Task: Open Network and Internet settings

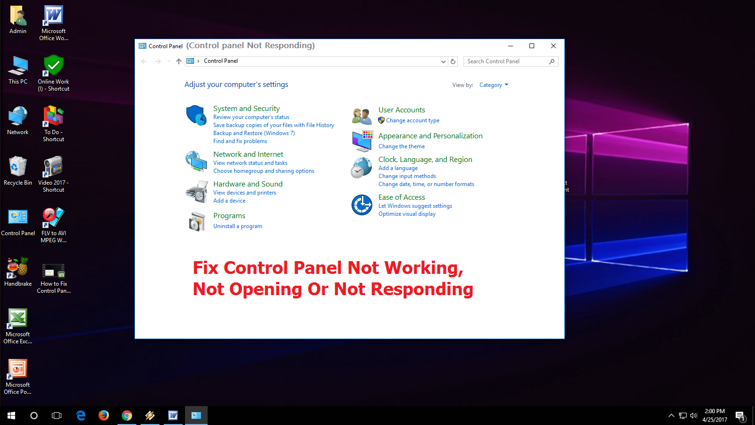Action: point(248,154)
